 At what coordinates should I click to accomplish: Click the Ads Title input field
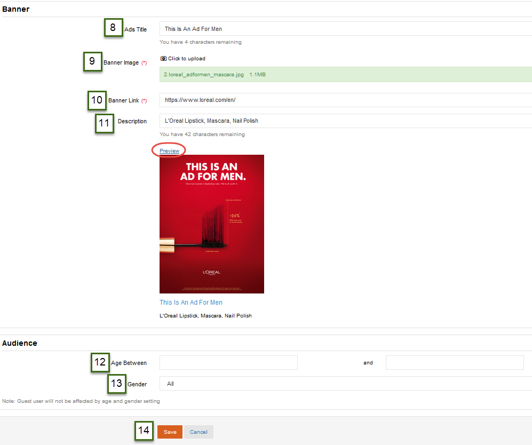click(x=346, y=29)
